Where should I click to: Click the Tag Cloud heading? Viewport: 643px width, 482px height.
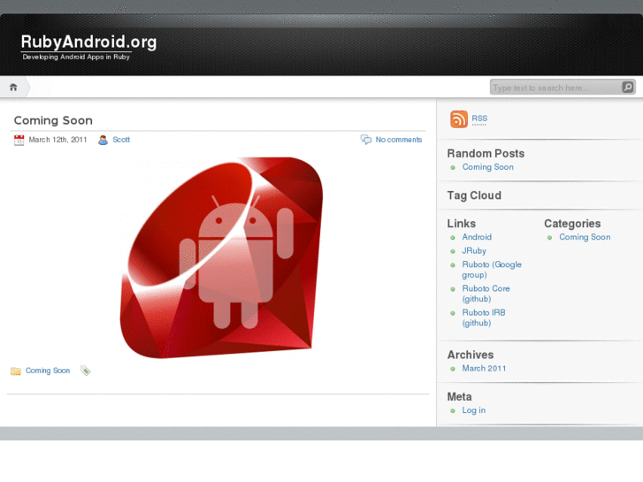pyautogui.click(x=474, y=195)
